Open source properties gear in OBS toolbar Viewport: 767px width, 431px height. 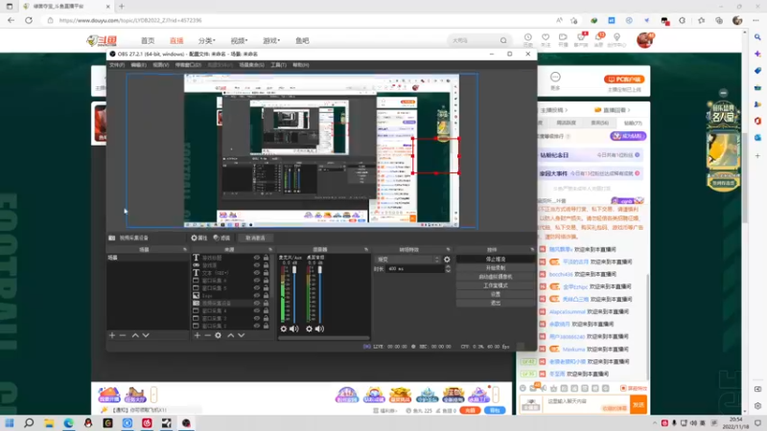(195, 238)
